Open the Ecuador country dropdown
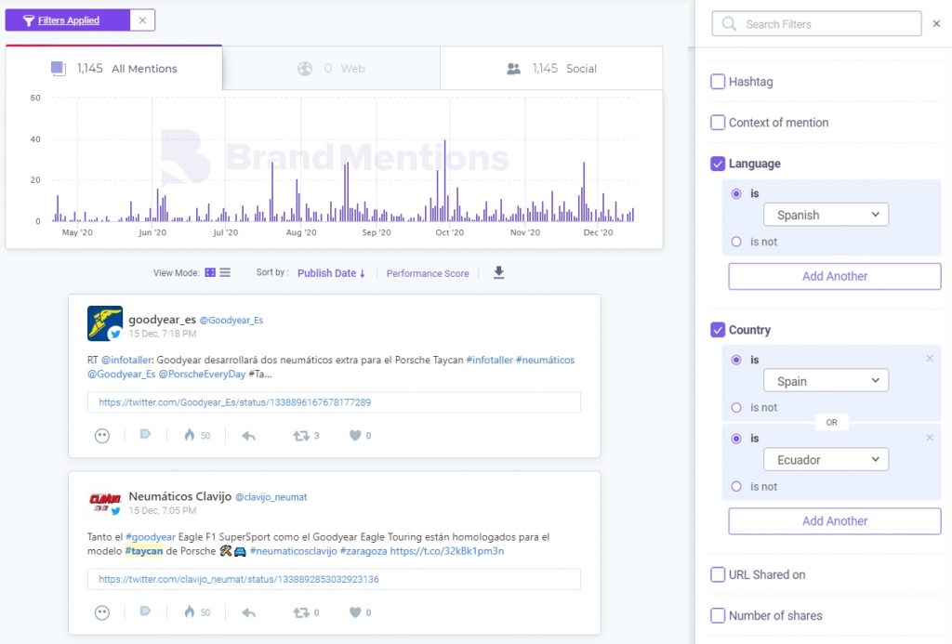Viewport: 952px width, 644px height. [826, 459]
